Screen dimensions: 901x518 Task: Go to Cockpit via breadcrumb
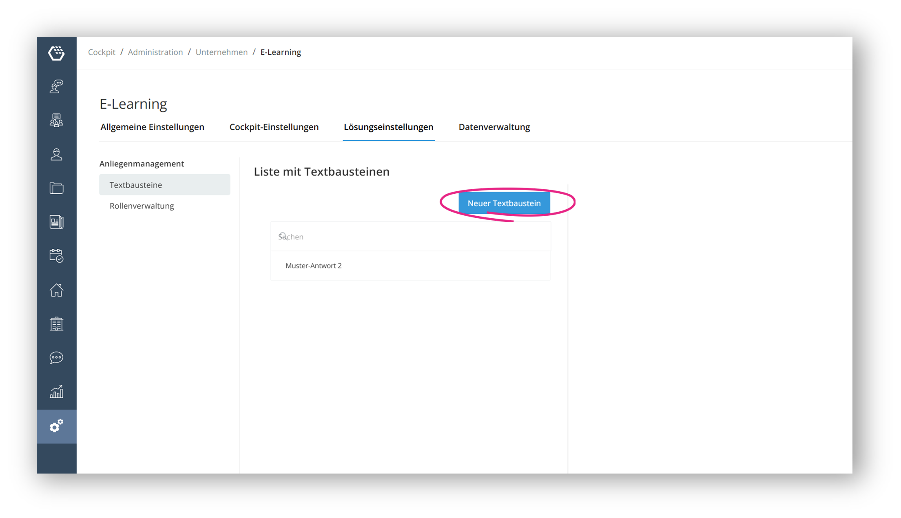point(102,52)
